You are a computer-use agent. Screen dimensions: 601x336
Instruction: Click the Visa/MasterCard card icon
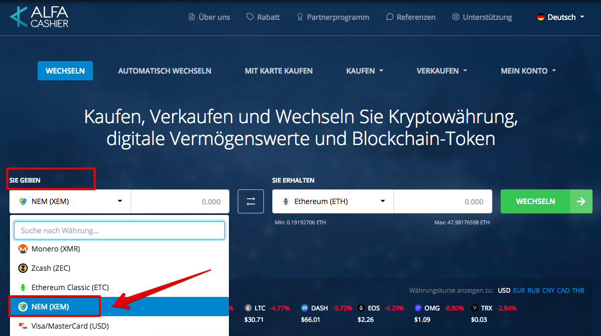click(x=23, y=326)
